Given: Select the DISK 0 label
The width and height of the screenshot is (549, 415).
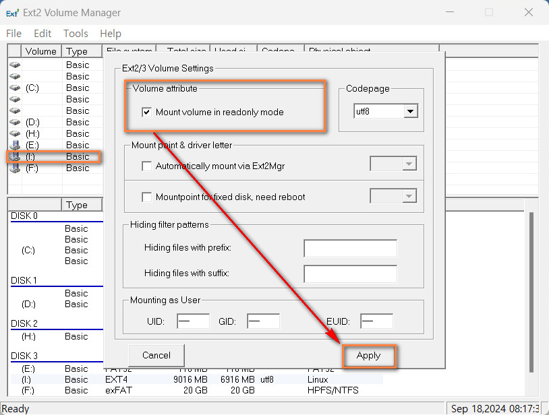Looking at the screenshot, I should [x=24, y=216].
